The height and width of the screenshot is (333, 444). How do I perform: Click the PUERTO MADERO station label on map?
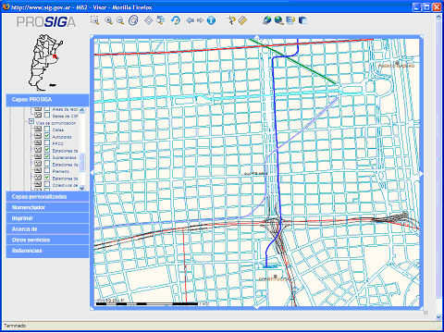click(397, 66)
